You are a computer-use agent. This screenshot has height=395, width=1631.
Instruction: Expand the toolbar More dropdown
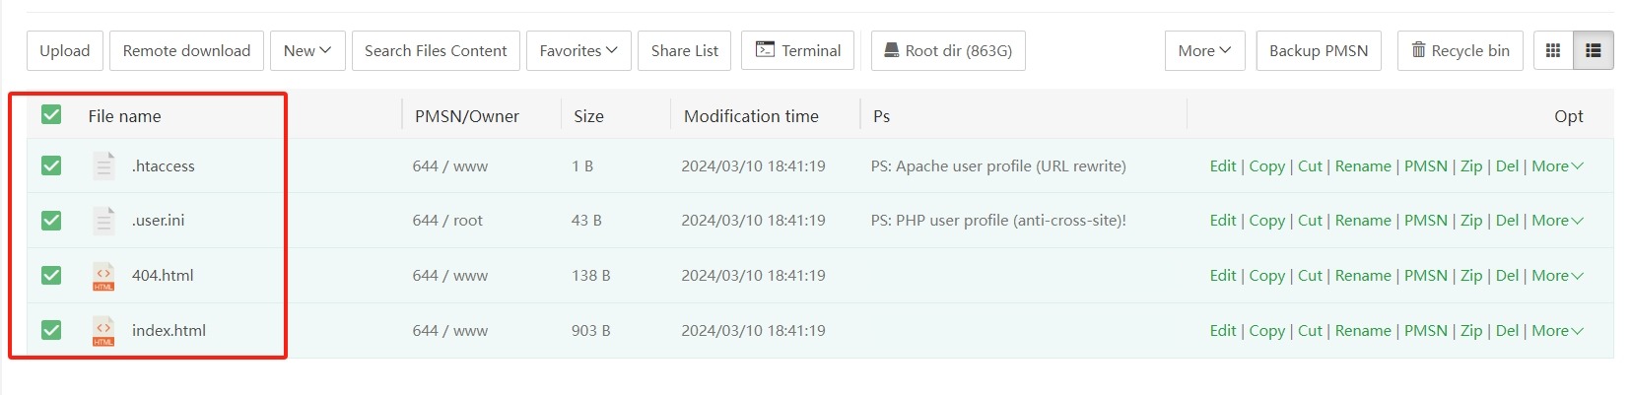[1204, 50]
